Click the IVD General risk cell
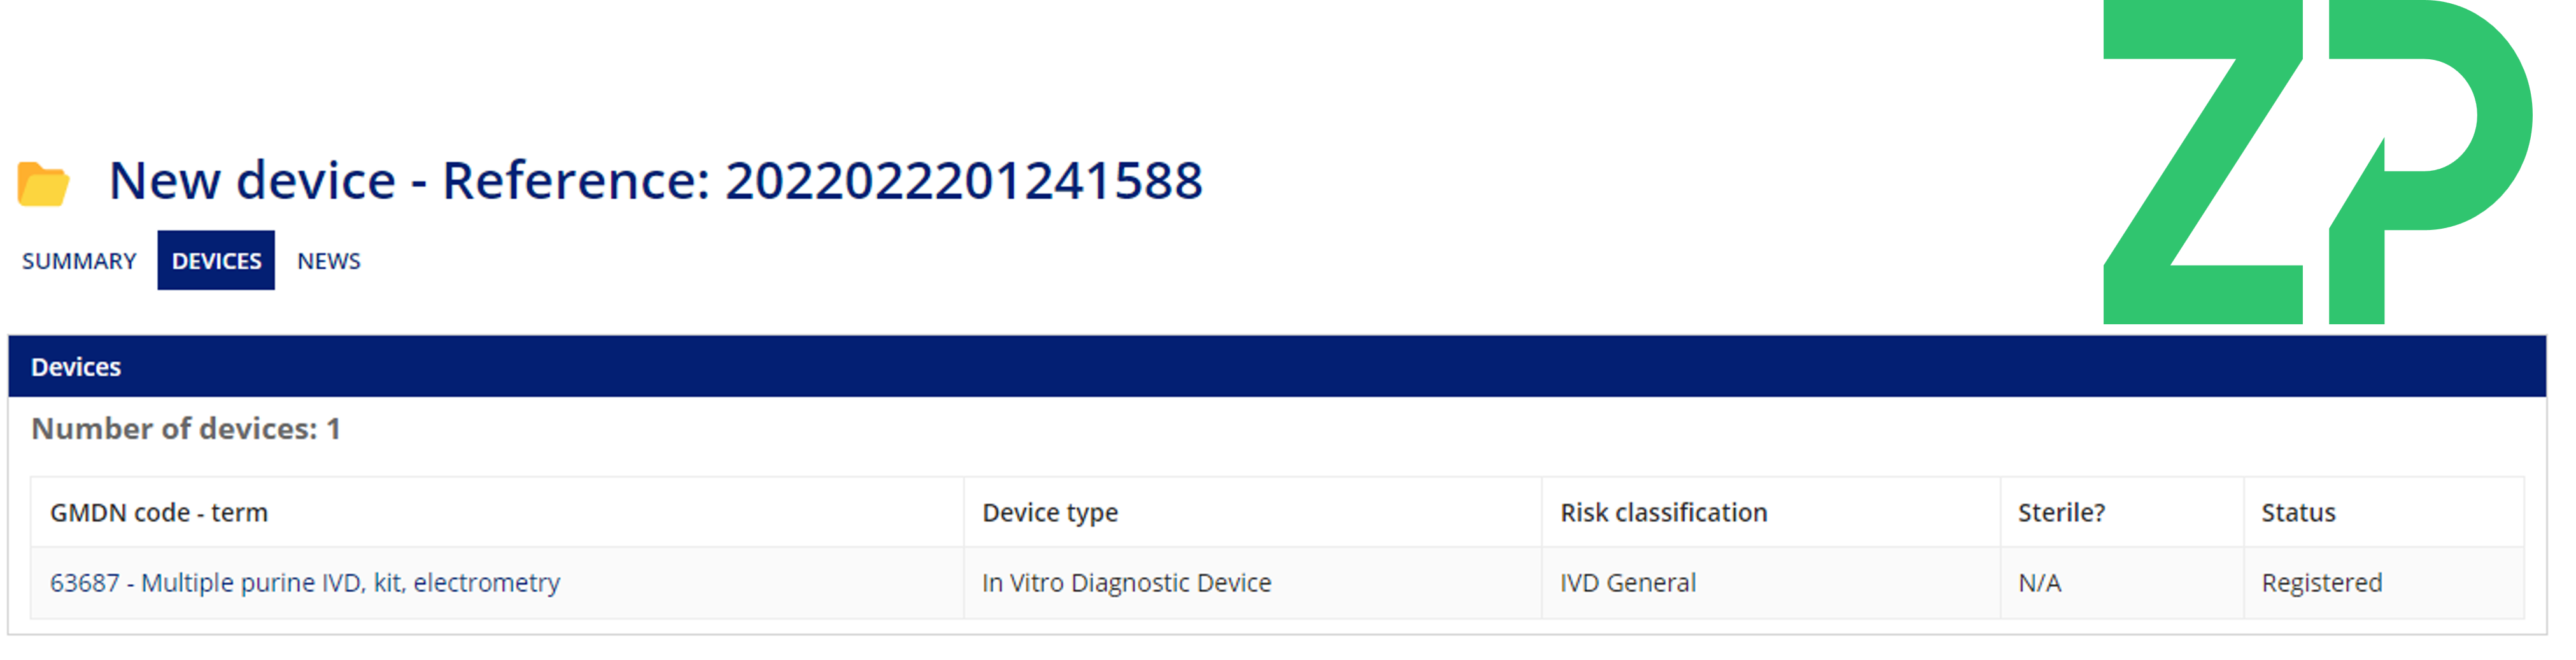2576x660 pixels. point(1628,583)
